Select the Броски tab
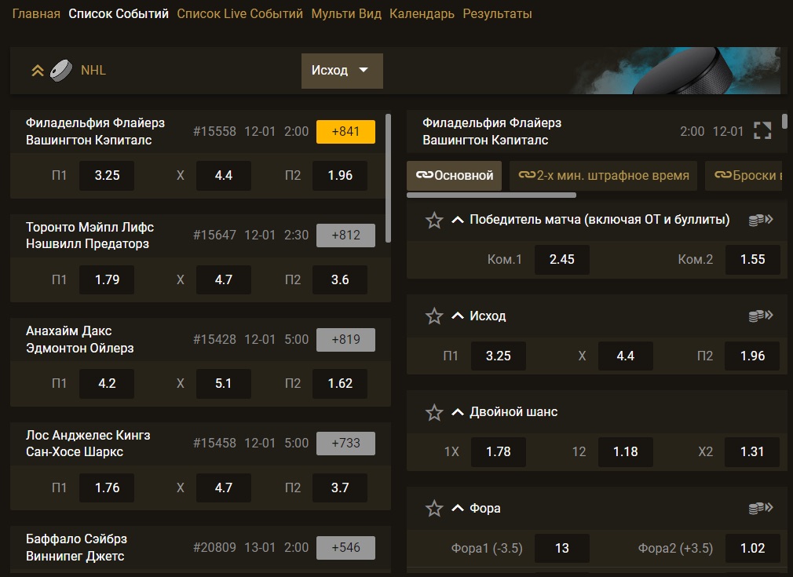Viewport: 793px width, 577px height. 744,176
